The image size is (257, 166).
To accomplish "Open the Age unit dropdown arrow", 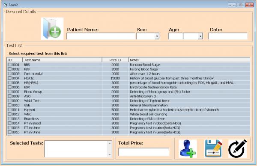I will pyautogui.click(x=200, y=36).
